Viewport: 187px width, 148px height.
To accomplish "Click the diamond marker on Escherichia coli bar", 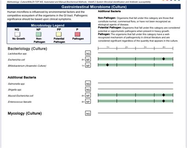I will tap(164, 59).
